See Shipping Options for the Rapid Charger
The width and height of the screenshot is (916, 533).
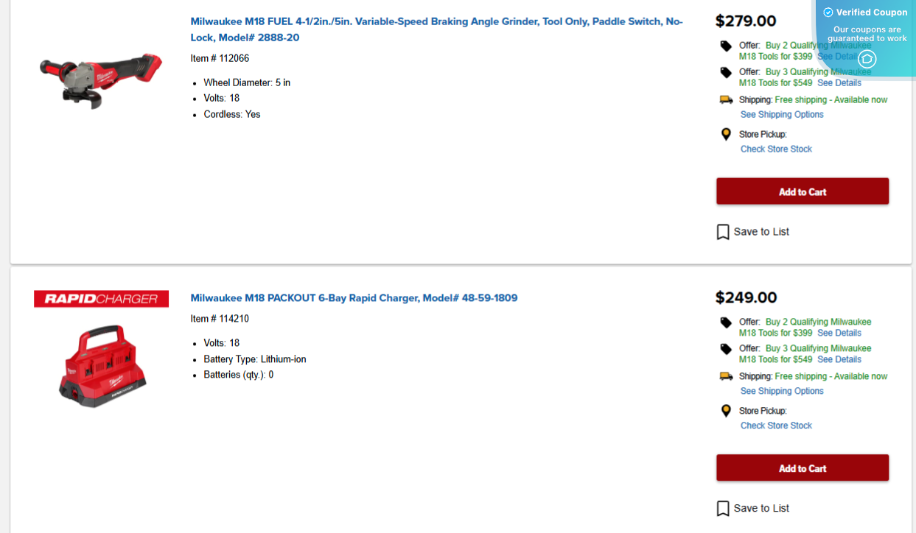782,392
